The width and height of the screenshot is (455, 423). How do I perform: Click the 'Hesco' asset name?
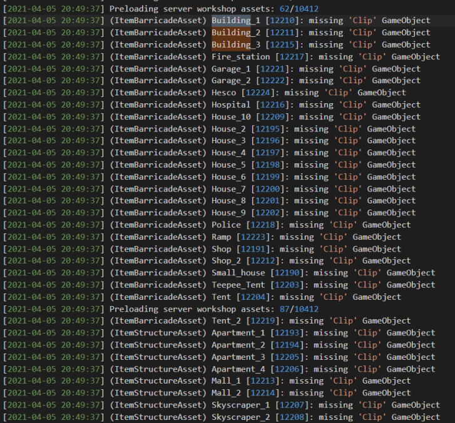[x=223, y=93]
